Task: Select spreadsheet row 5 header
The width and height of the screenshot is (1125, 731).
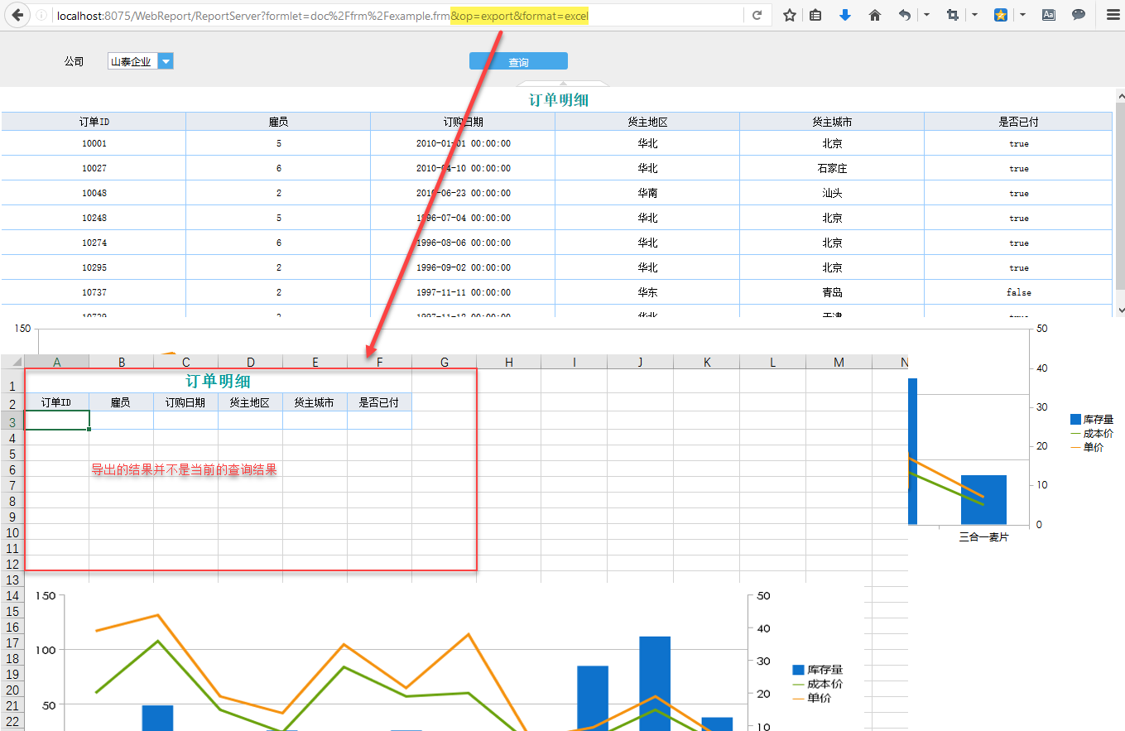Action: click(12, 454)
